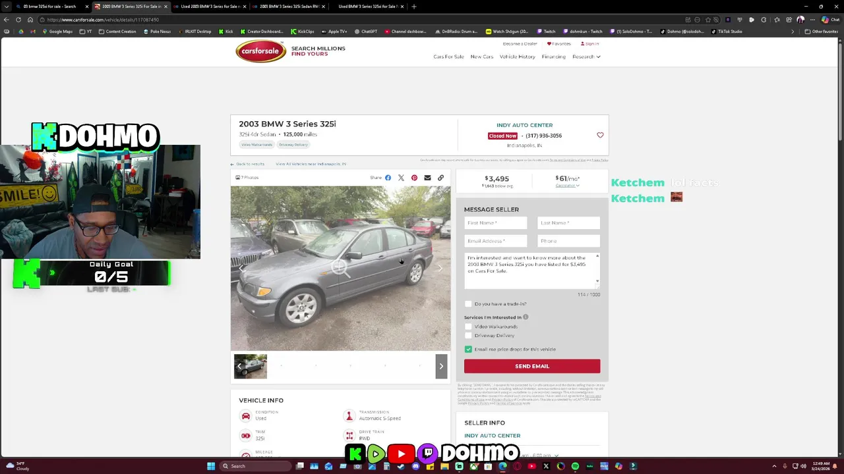Image resolution: width=844 pixels, height=474 pixels.
Task: Click page vertical scrollbar
Action: (840, 92)
